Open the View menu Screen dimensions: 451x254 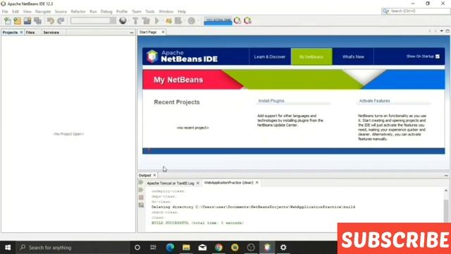point(27,11)
